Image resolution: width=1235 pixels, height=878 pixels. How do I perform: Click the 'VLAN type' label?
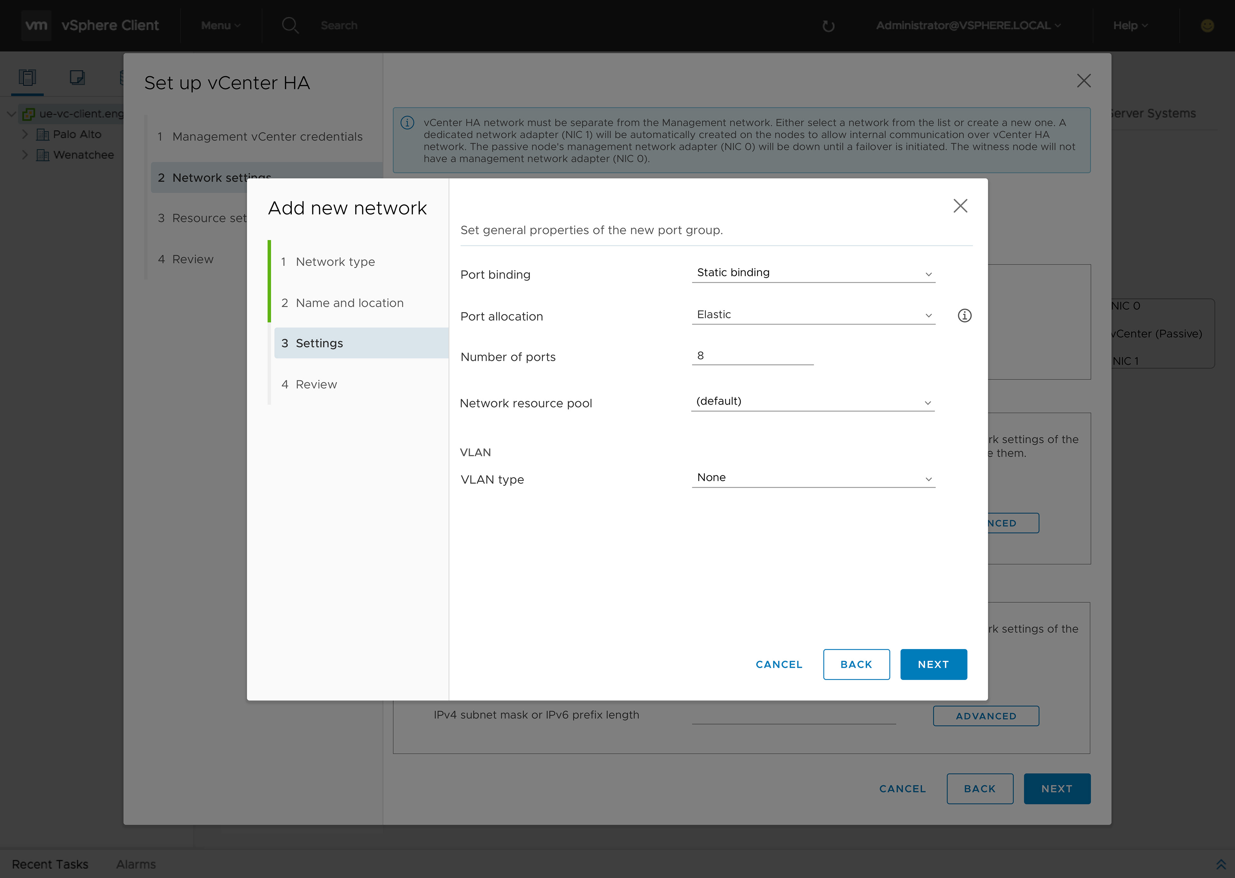coord(492,480)
